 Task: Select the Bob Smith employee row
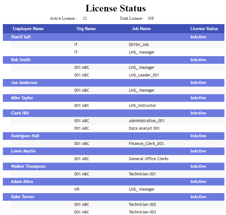[21, 60]
